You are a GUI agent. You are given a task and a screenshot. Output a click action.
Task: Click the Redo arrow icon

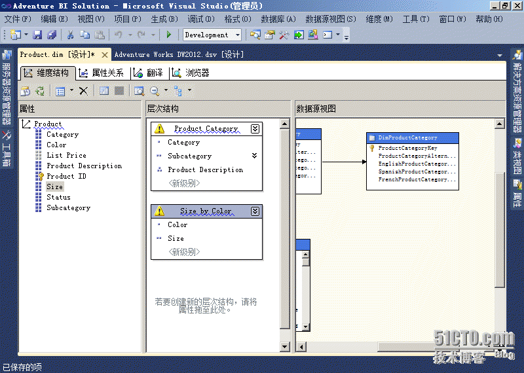pyautogui.click(x=141, y=35)
